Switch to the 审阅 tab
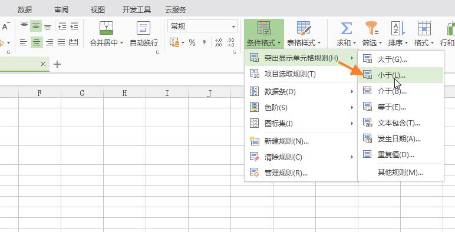The image size is (455, 232). (x=61, y=9)
